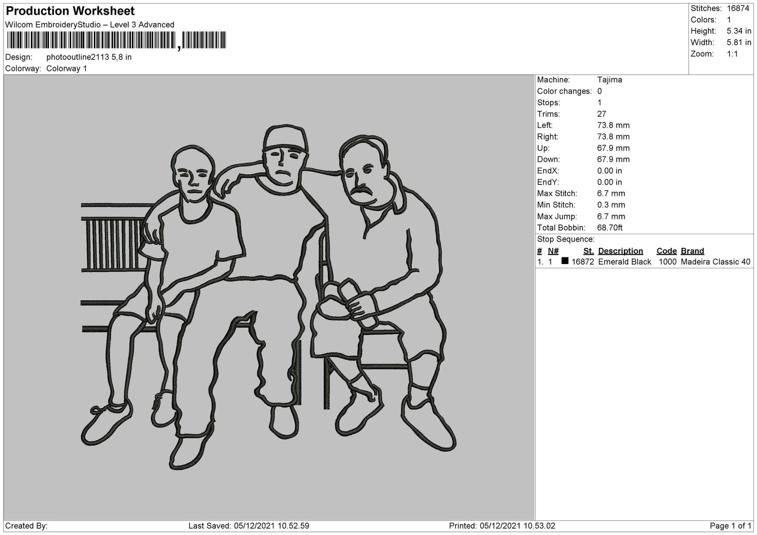The image size is (757, 535).
Task: Click 'Madeira Classic 40' brand text
Action: pyautogui.click(x=716, y=262)
